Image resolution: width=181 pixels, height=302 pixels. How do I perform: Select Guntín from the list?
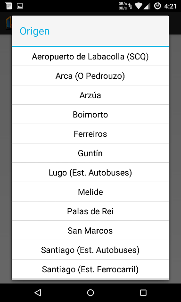point(90,153)
